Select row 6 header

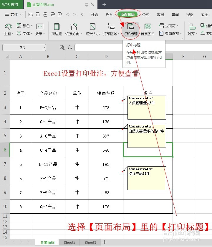click(x=5, y=150)
